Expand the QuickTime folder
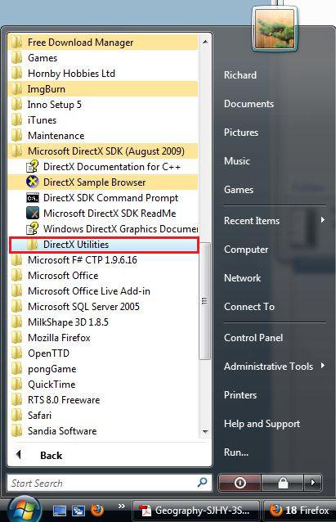This screenshot has width=336, height=522. pos(103,385)
